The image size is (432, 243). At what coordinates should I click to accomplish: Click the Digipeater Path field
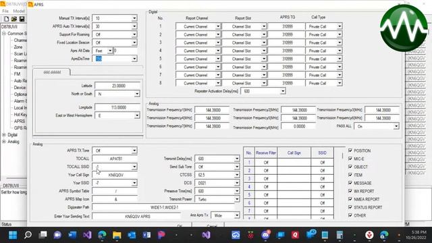point(163,207)
